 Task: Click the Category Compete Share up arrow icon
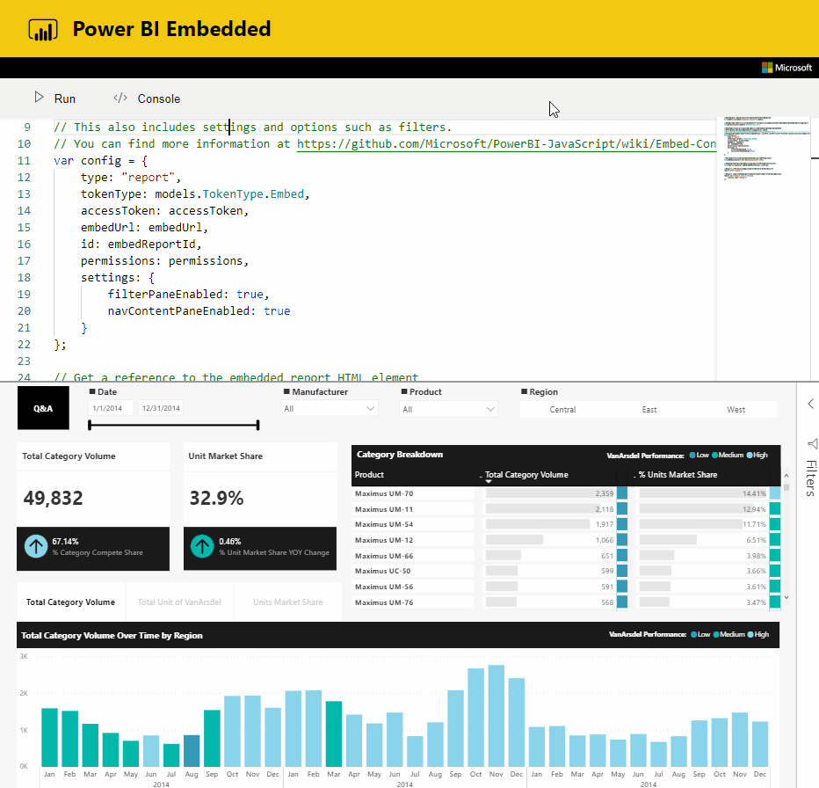point(36,546)
